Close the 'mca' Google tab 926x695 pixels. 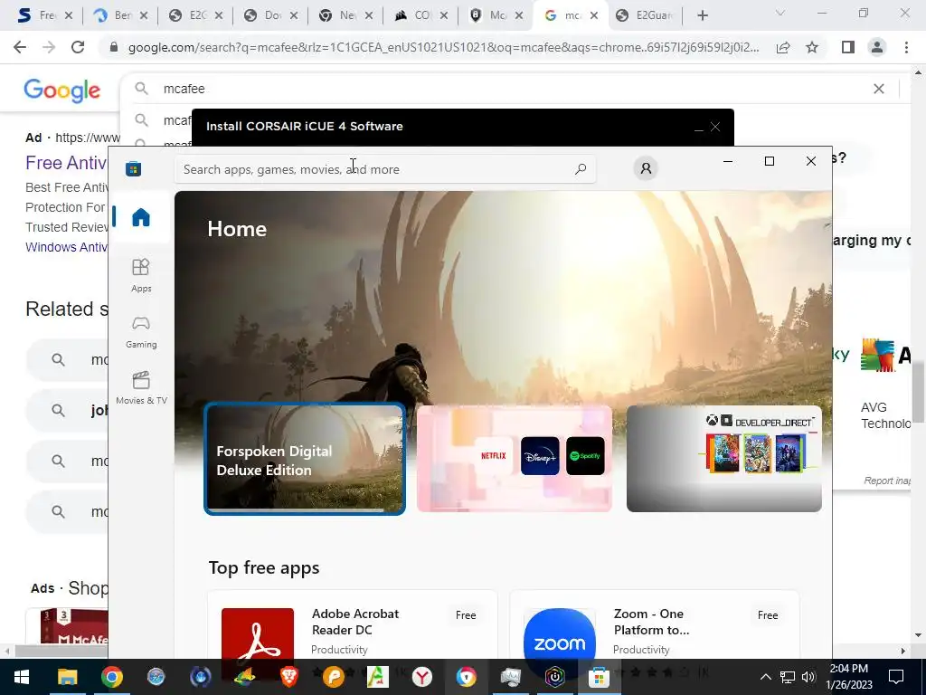594,16
